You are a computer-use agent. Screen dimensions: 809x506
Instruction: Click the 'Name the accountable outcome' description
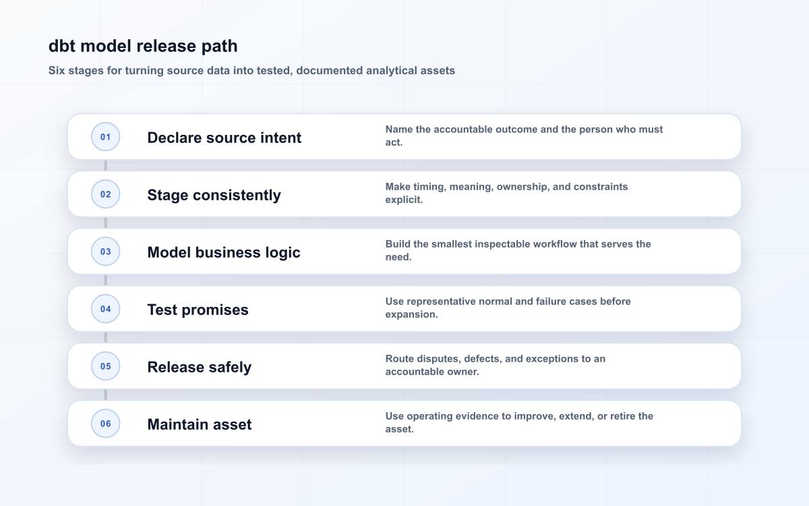pyautogui.click(x=525, y=136)
